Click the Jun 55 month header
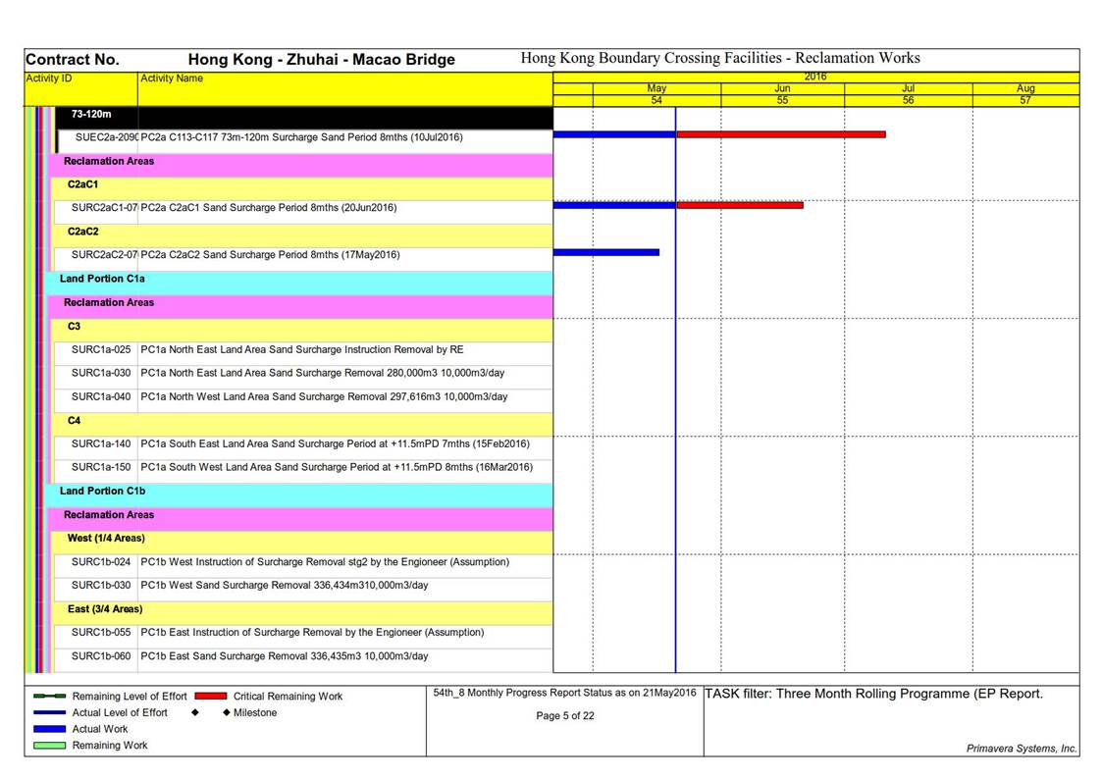Viewport: 1102px width, 779px height. (x=782, y=95)
